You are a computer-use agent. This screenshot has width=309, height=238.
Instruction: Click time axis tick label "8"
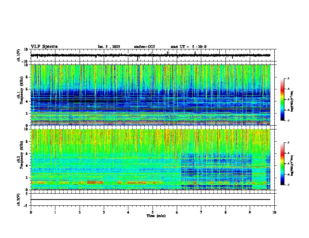[226, 212]
